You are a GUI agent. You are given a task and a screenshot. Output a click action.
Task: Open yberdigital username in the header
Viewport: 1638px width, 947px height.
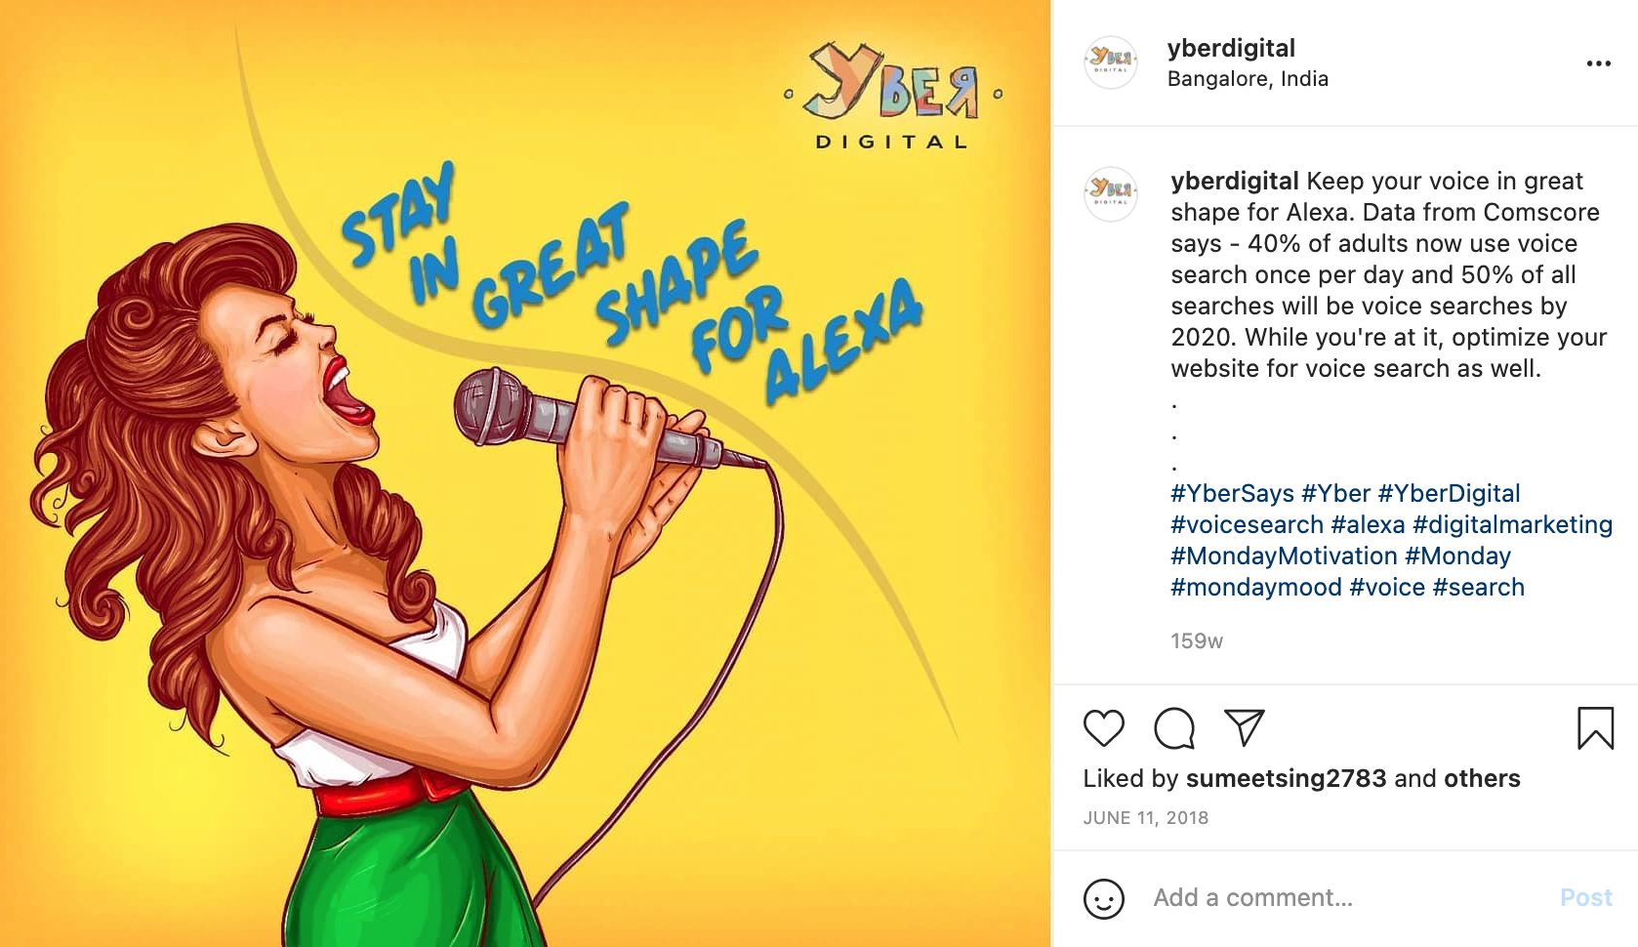[1231, 48]
